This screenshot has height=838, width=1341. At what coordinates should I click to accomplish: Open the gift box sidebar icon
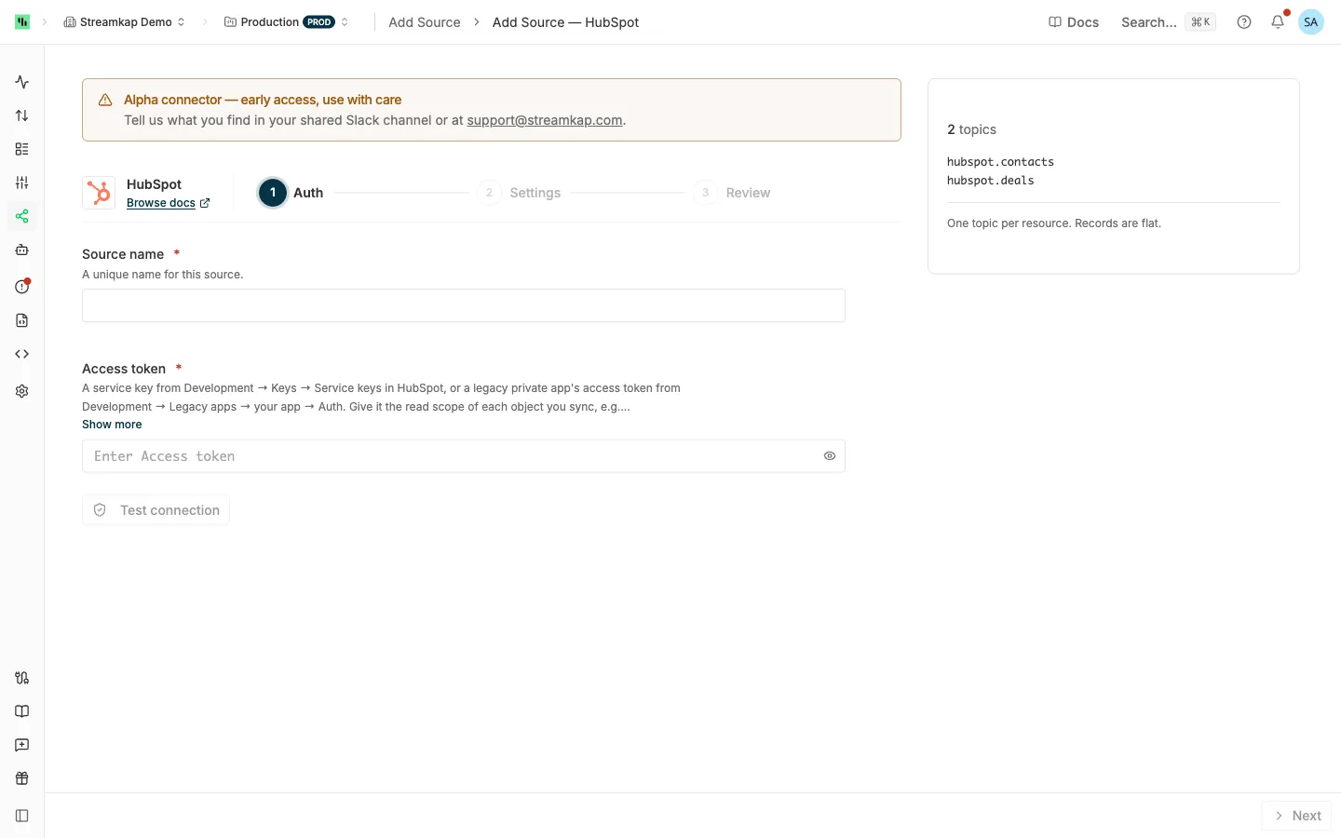(x=22, y=778)
